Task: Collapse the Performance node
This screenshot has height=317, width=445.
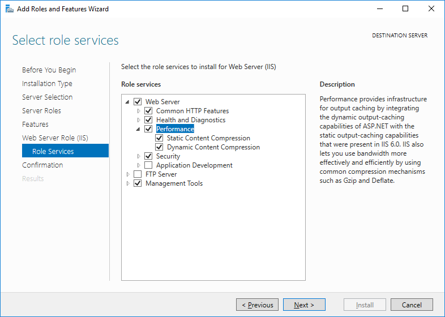Action: pos(138,129)
